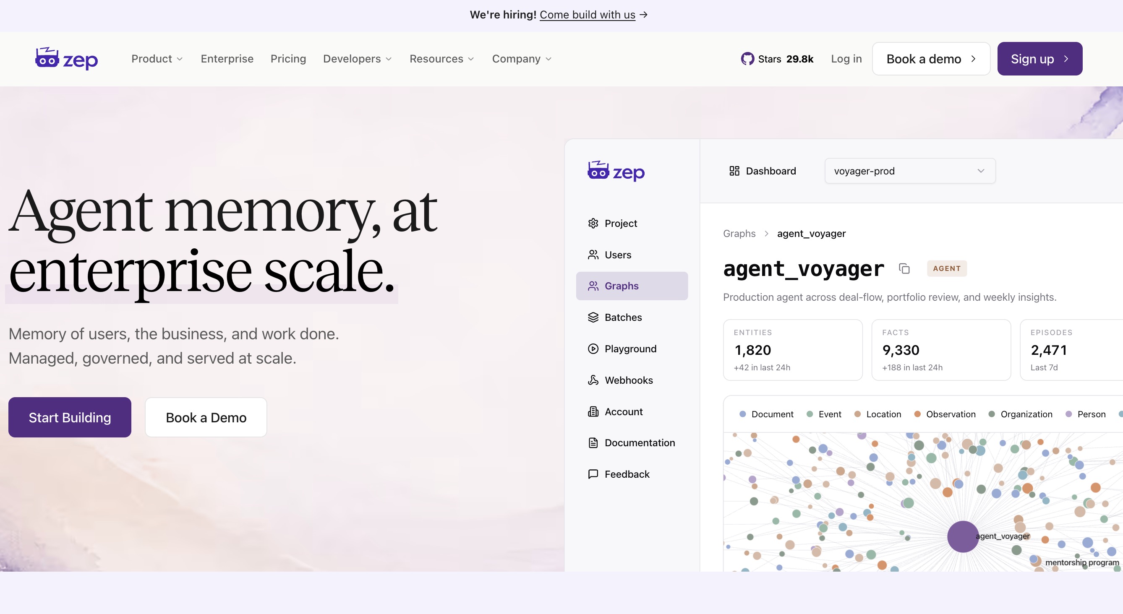Click the arrow after Come build with us
The height and width of the screenshot is (614, 1123).
tap(643, 15)
